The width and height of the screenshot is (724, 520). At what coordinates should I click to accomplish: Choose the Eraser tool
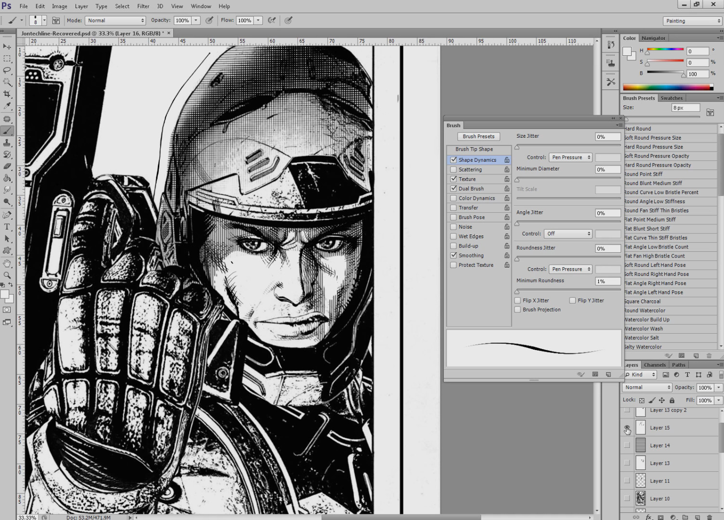[7, 166]
